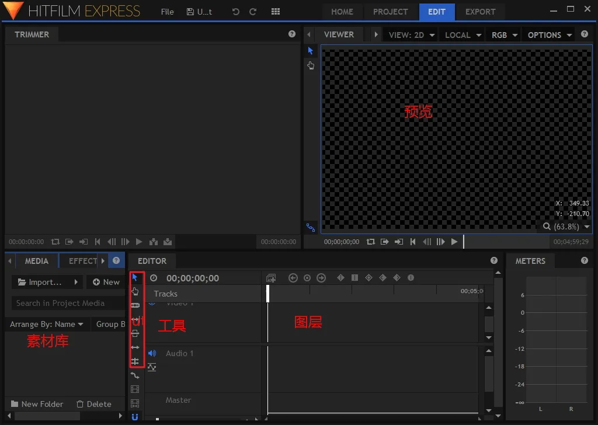Select the Slice tool in Editor

[x=135, y=305]
